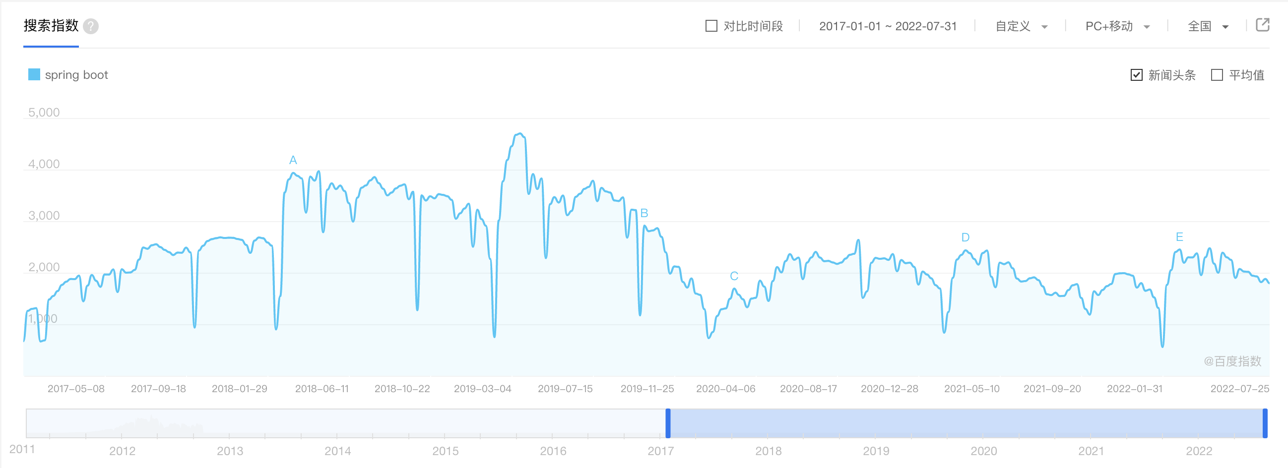Viewport: 1288px width, 468px height.
Task: Click the date range 2017-01-01 ~ 2022-07-31
Action: point(888,26)
